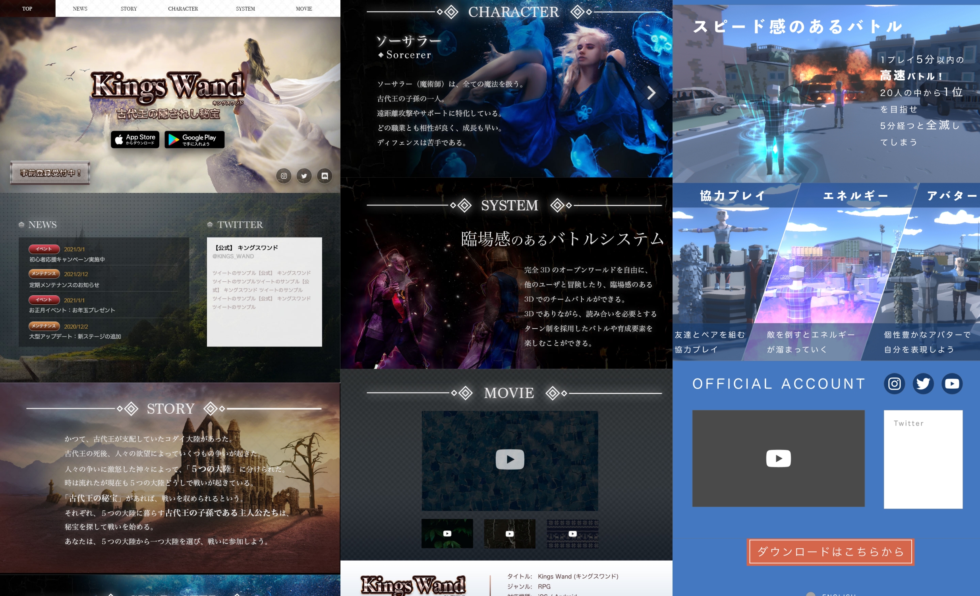The image size is (980, 596).
Task: Select the patterned third video thumbnail
Action: pyautogui.click(x=572, y=534)
